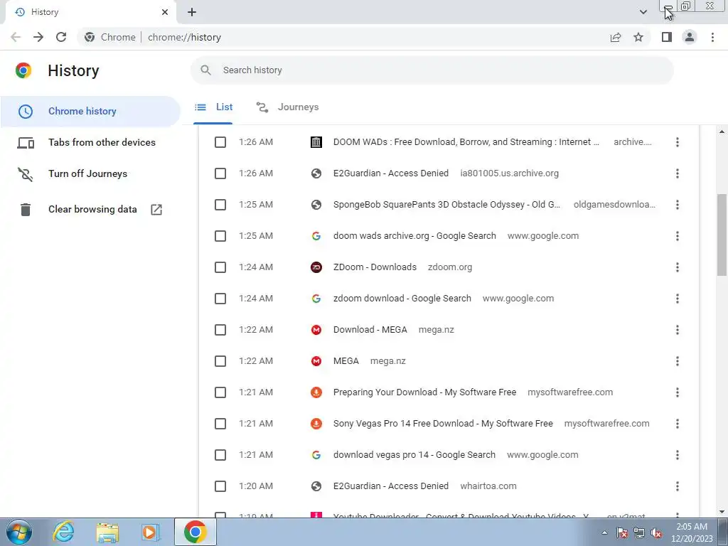Click the muted volume tray icon
Screen dimensions: 728x546
click(656, 533)
